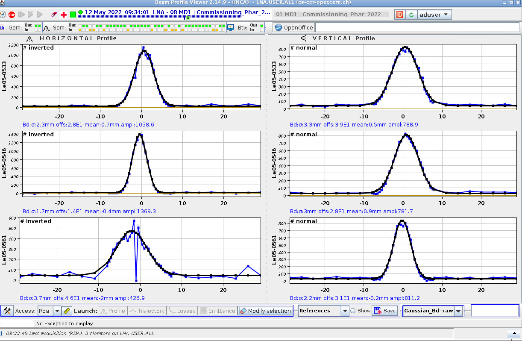Viewport: 522px width, 341px height.
Task: Click the yellow ruler icon beside Rda
Action: [x=67, y=311]
